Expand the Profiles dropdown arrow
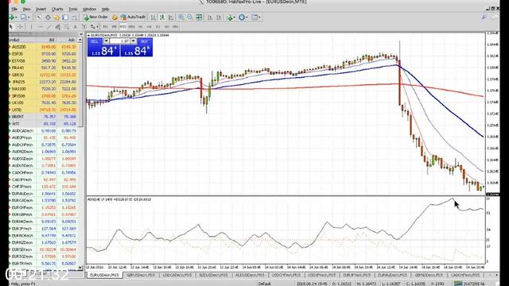This screenshot has width=509, height=286. (x=29, y=17)
